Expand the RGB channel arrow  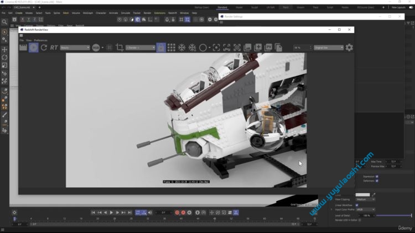pyautogui.click(x=103, y=47)
